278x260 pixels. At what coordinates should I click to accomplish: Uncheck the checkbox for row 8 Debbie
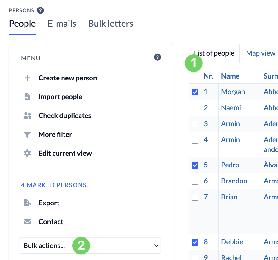click(195, 242)
